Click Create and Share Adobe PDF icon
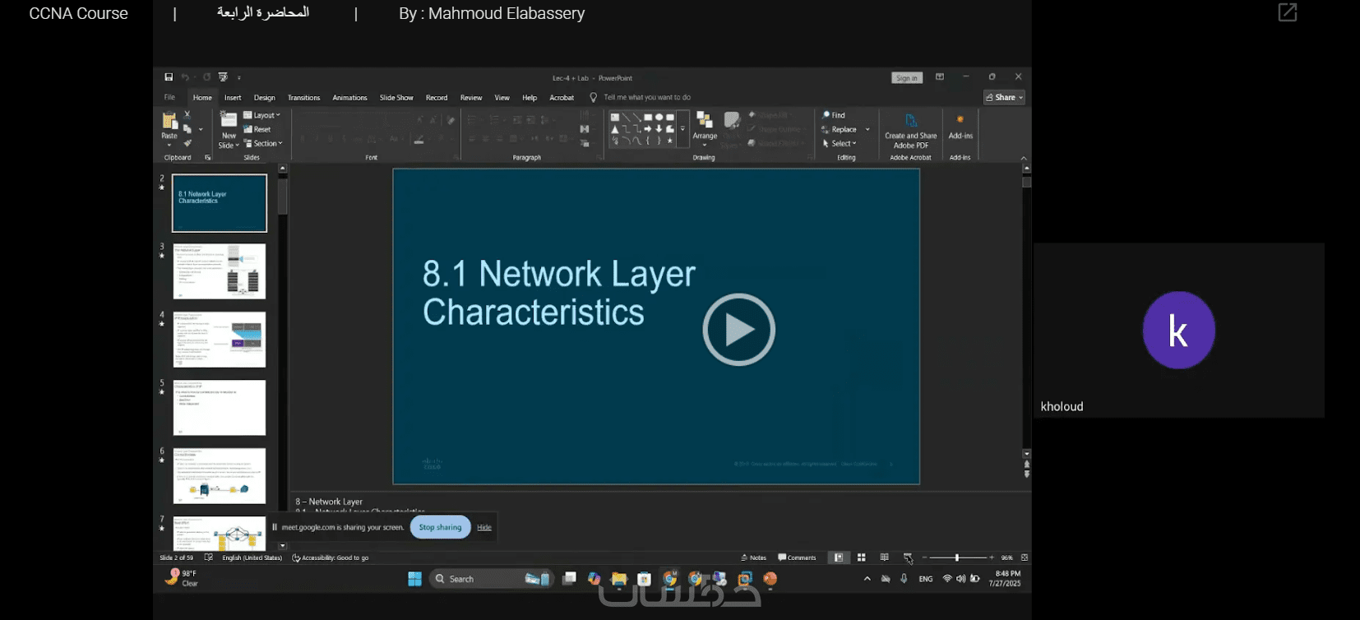 [x=910, y=123]
